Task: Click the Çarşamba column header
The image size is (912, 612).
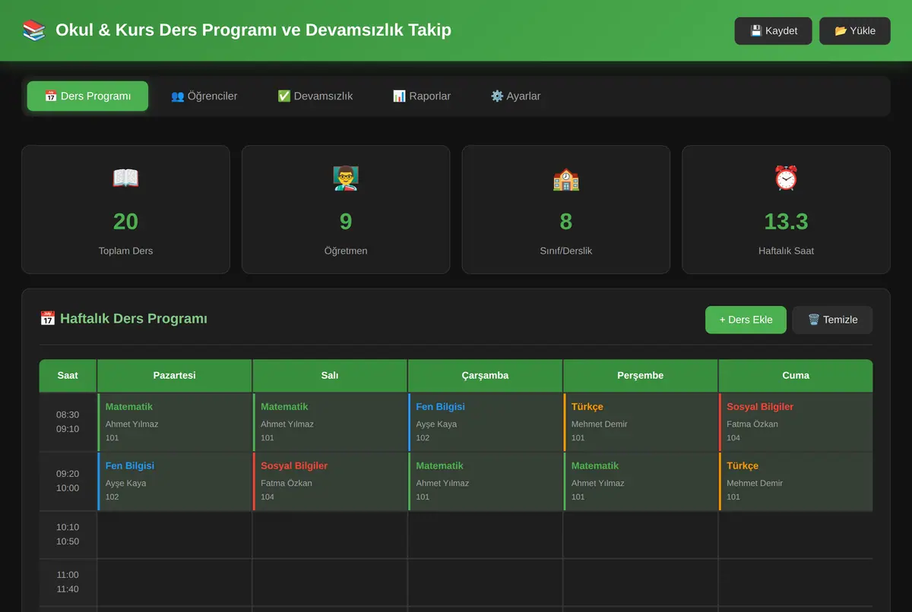Action: (x=485, y=375)
